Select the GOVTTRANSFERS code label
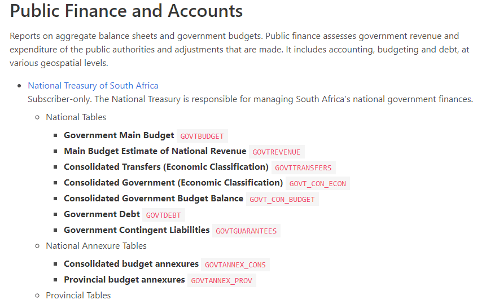The width and height of the screenshot is (486, 304). point(303,168)
